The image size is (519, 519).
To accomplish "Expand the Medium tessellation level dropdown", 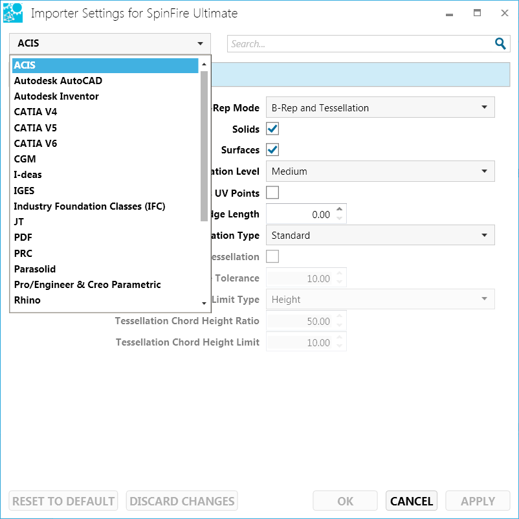I will [x=380, y=171].
